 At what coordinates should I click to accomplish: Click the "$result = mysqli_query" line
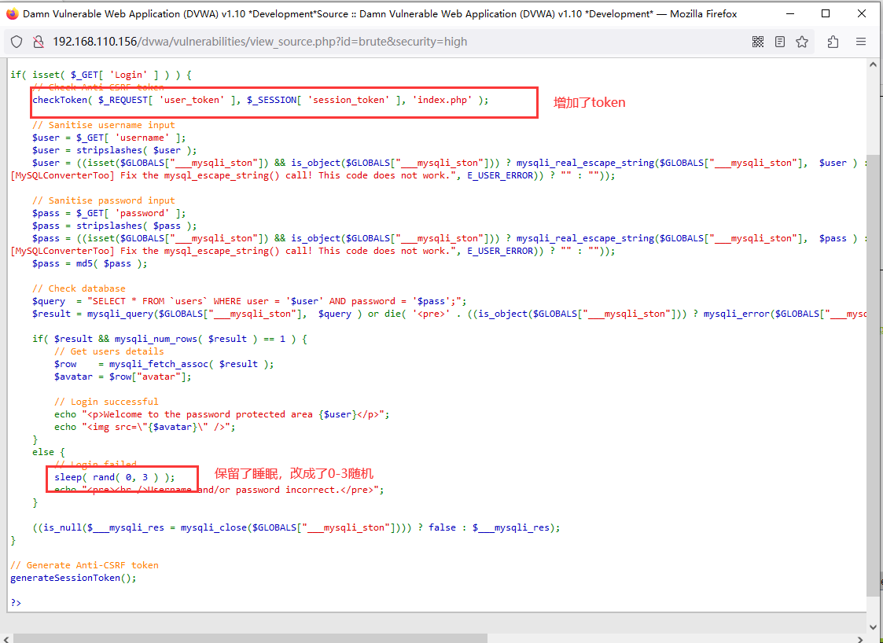click(x=448, y=314)
